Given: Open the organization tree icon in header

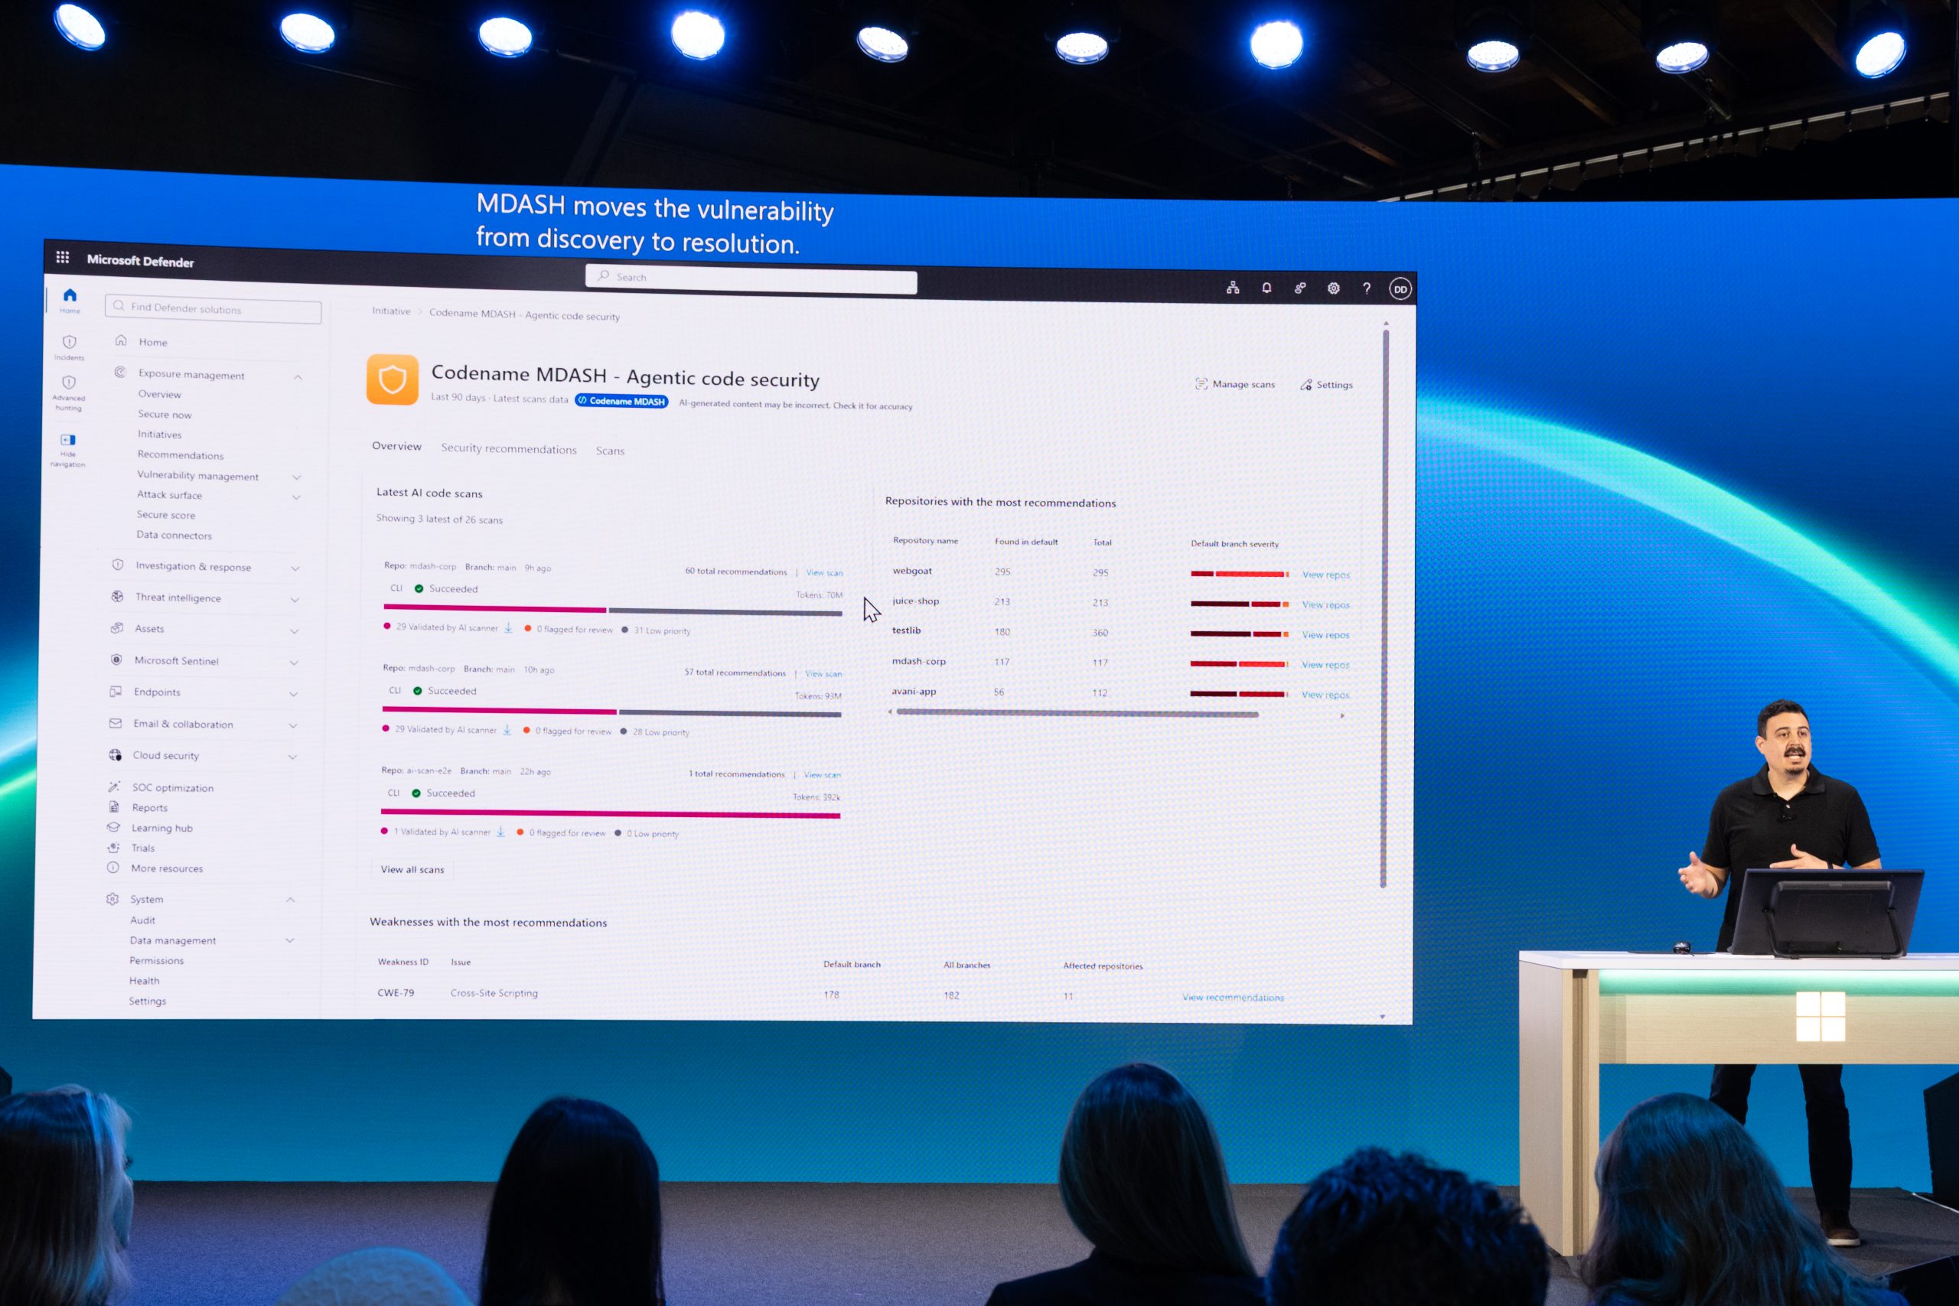Looking at the screenshot, I should click(1233, 288).
